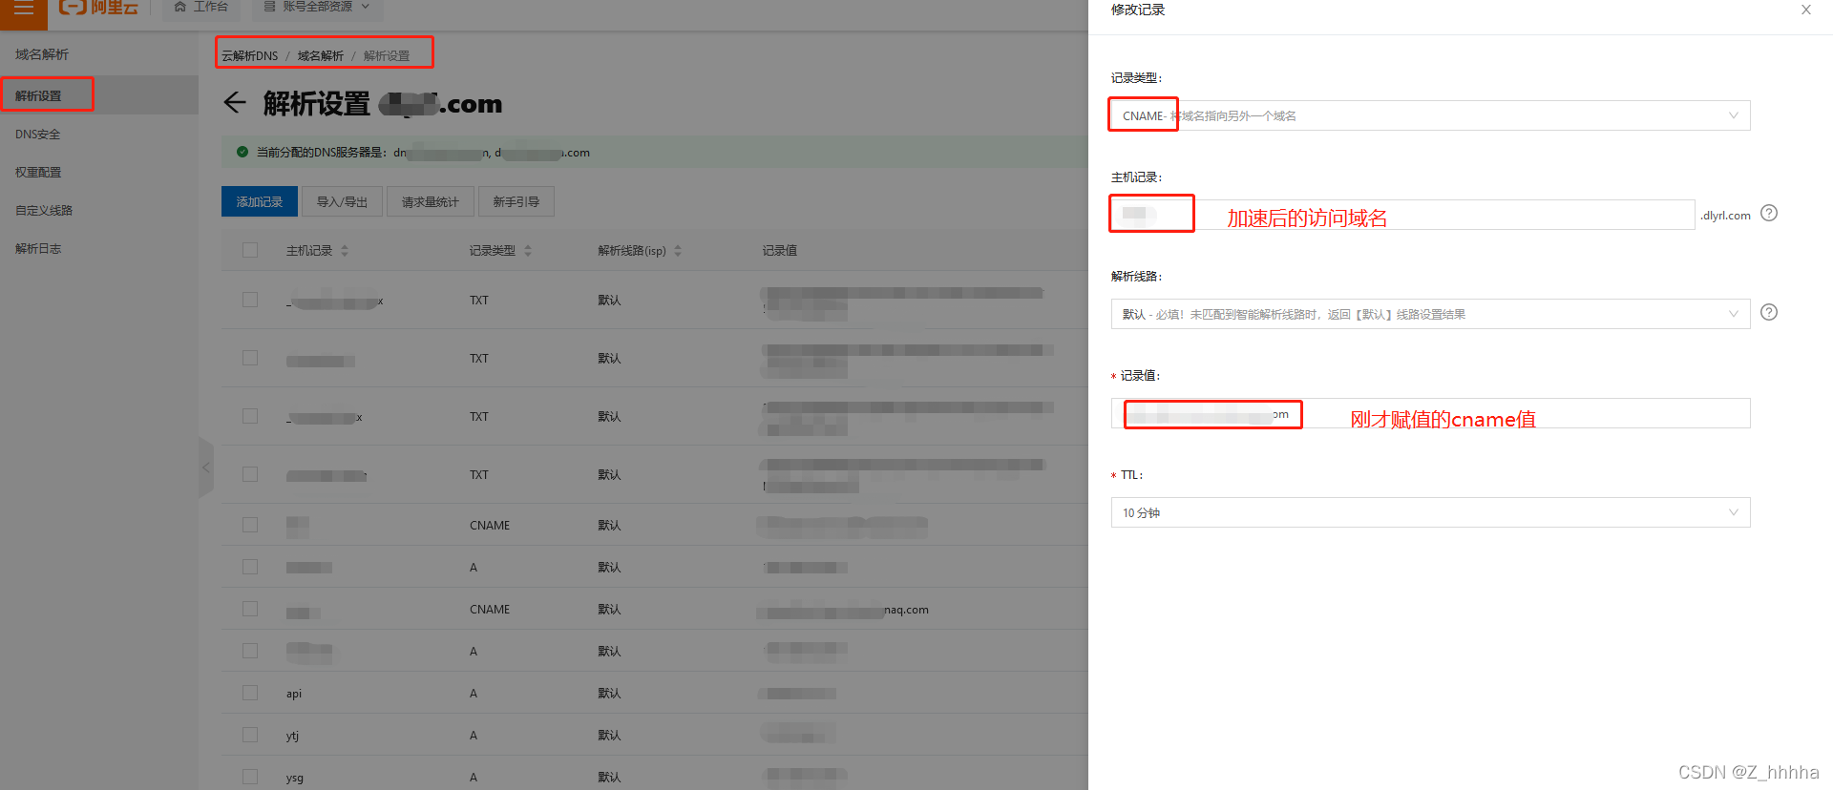Tick checkbox of the third TXT row
The height and width of the screenshot is (790, 1833).
(x=250, y=416)
